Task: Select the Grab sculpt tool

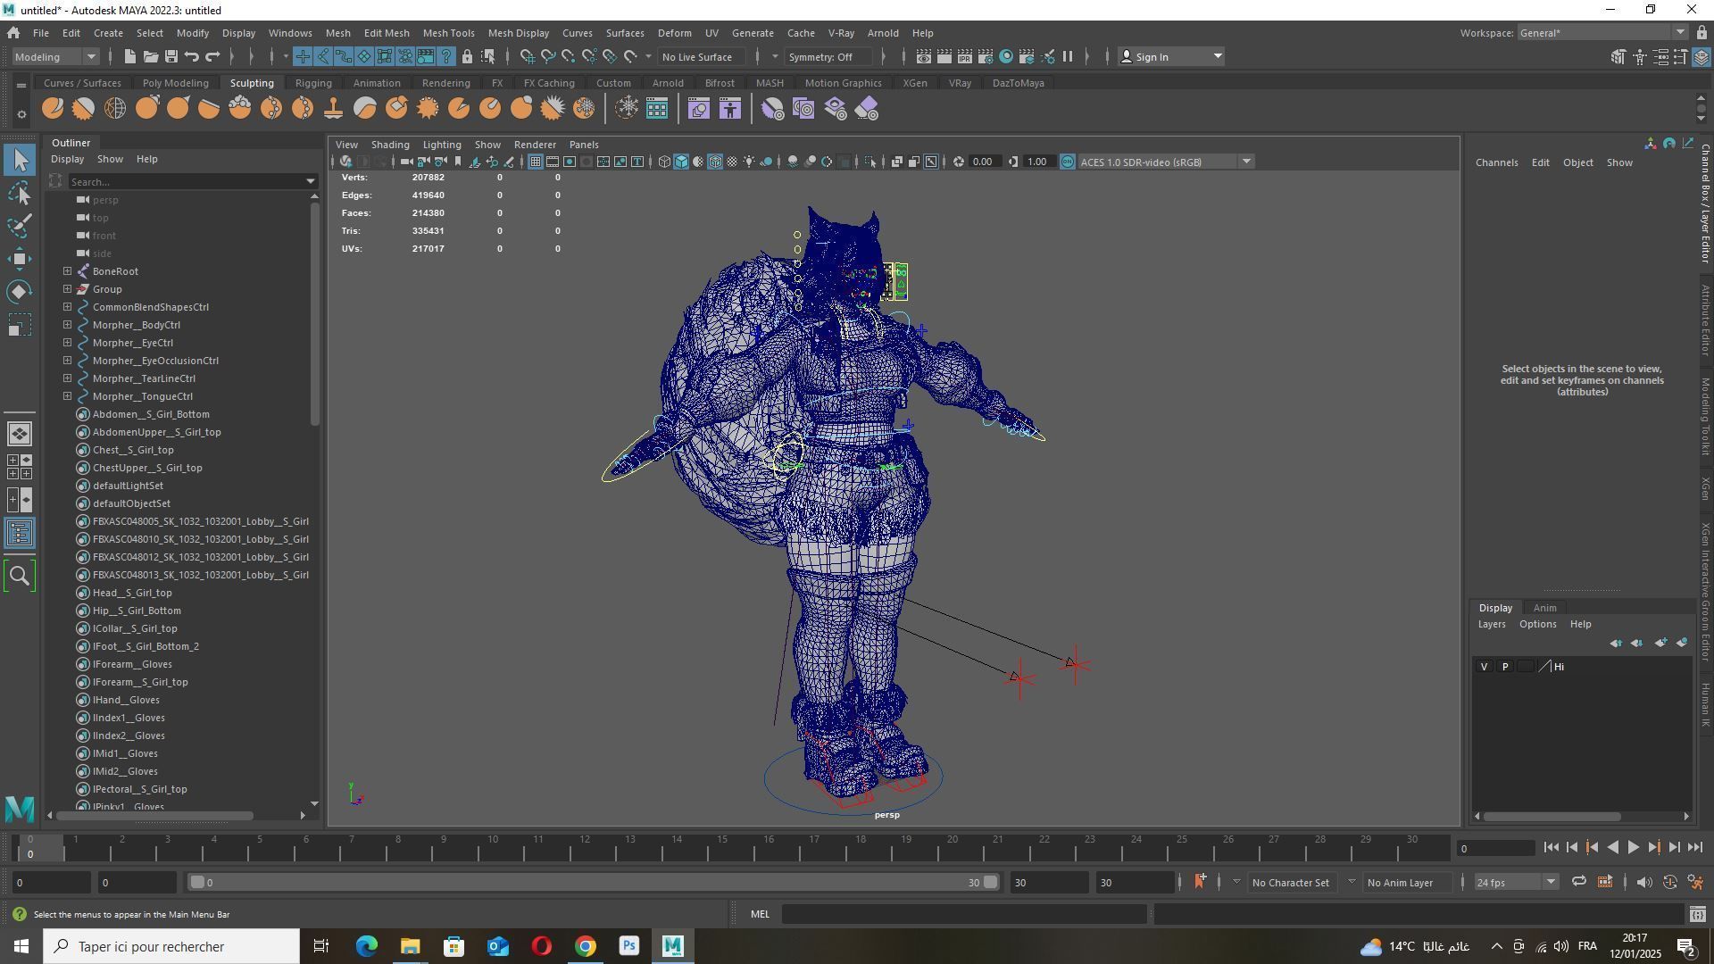Action: tap(146, 109)
